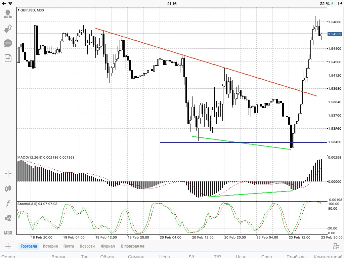Click the 1.53420 price axis label
The image size is (344, 258).
[x=335, y=142]
